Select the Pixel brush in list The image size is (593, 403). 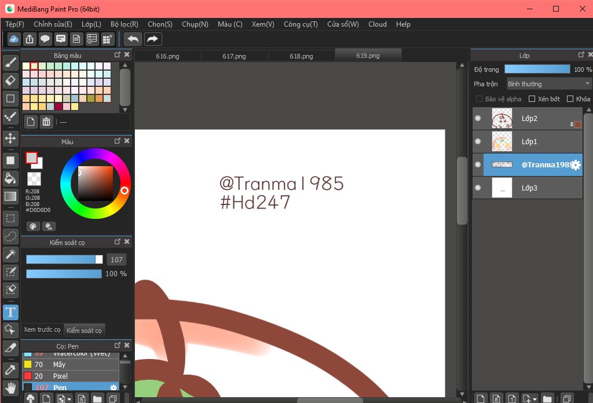[x=71, y=376]
